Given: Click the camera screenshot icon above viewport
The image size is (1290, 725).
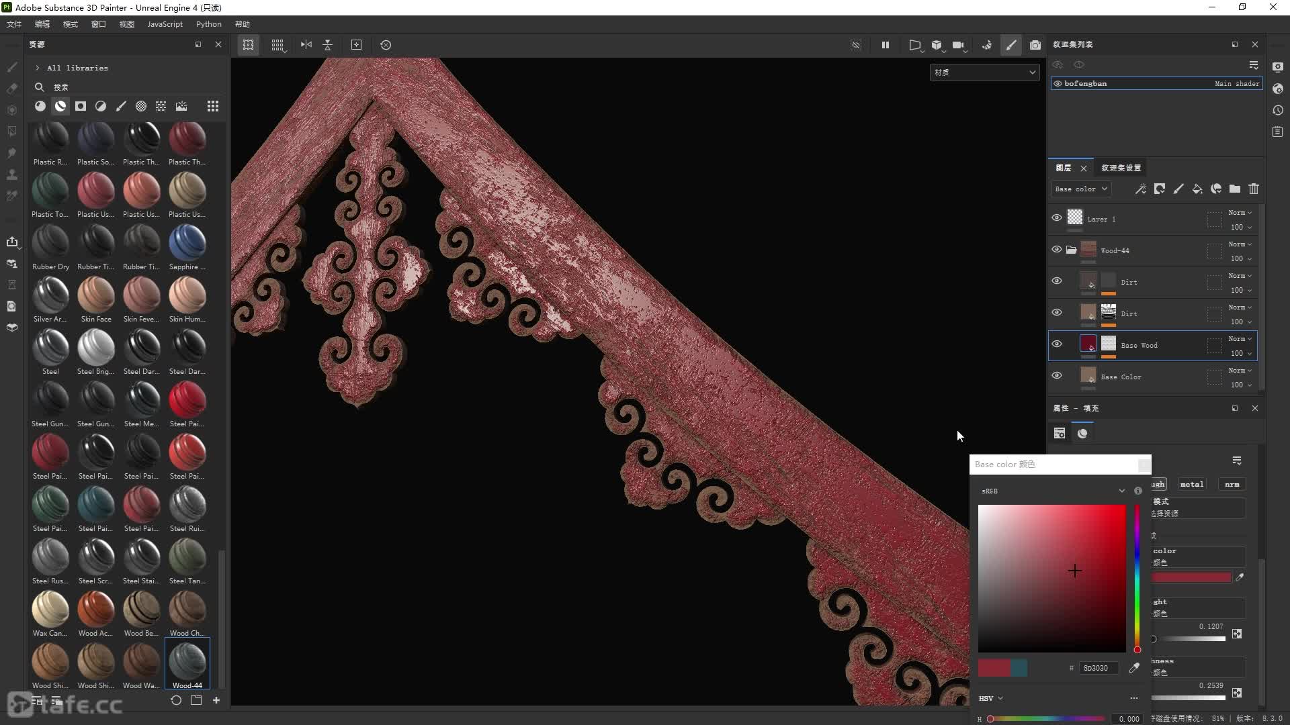Looking at the screenshot, I should click(1035, 45).
